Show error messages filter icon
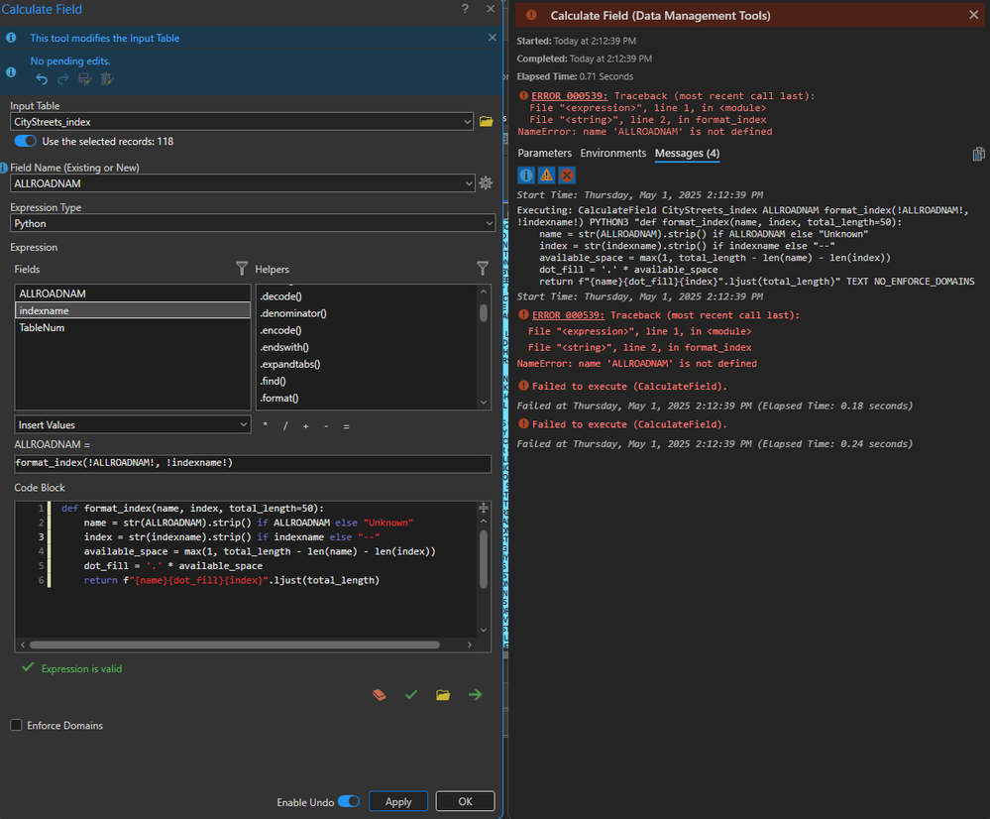 coord(567,175)
